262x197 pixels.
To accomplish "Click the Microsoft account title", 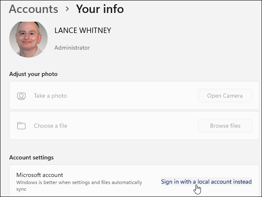I will 39,175.
